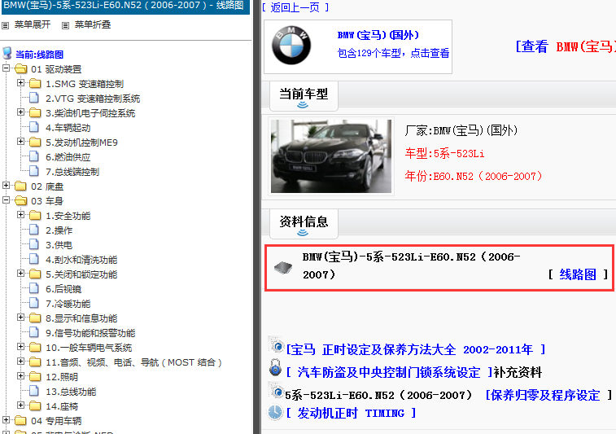
Task: Click 菜单展开 menu text
Action: pos(33,24)
